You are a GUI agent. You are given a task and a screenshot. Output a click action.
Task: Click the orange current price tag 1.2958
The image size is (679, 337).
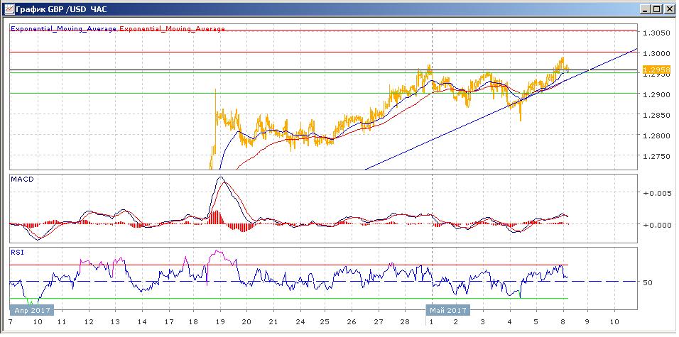click(656, 70)
